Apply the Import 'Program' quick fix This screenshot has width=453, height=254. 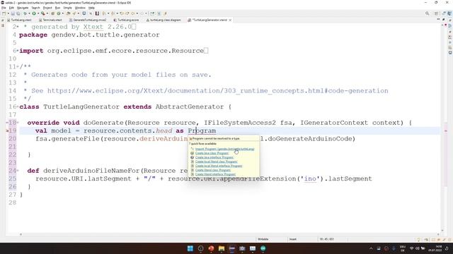(224, 149)
